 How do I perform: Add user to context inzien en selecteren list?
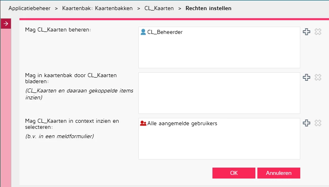click(x=306, y=123)
